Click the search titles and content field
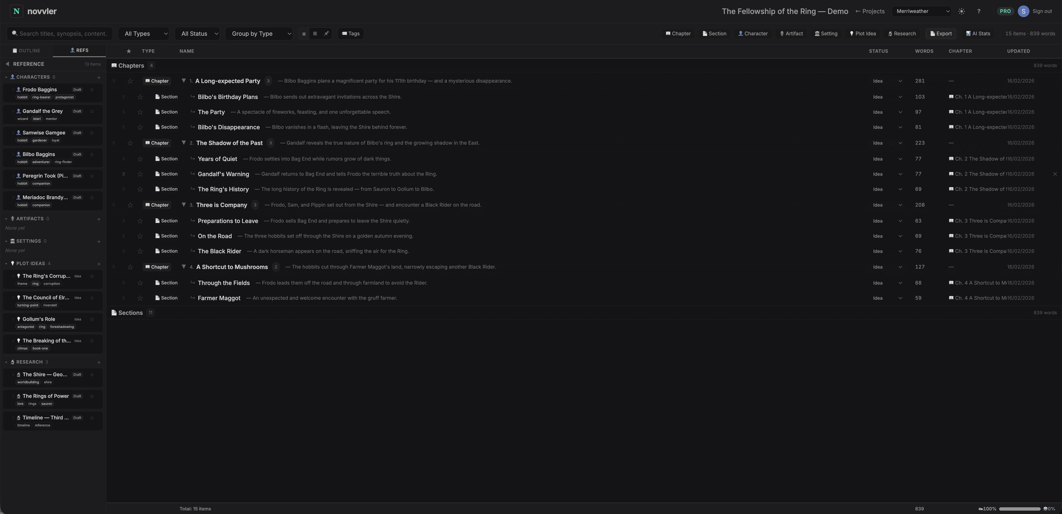This screenshot has height=514, width=1062. point(59,33)
